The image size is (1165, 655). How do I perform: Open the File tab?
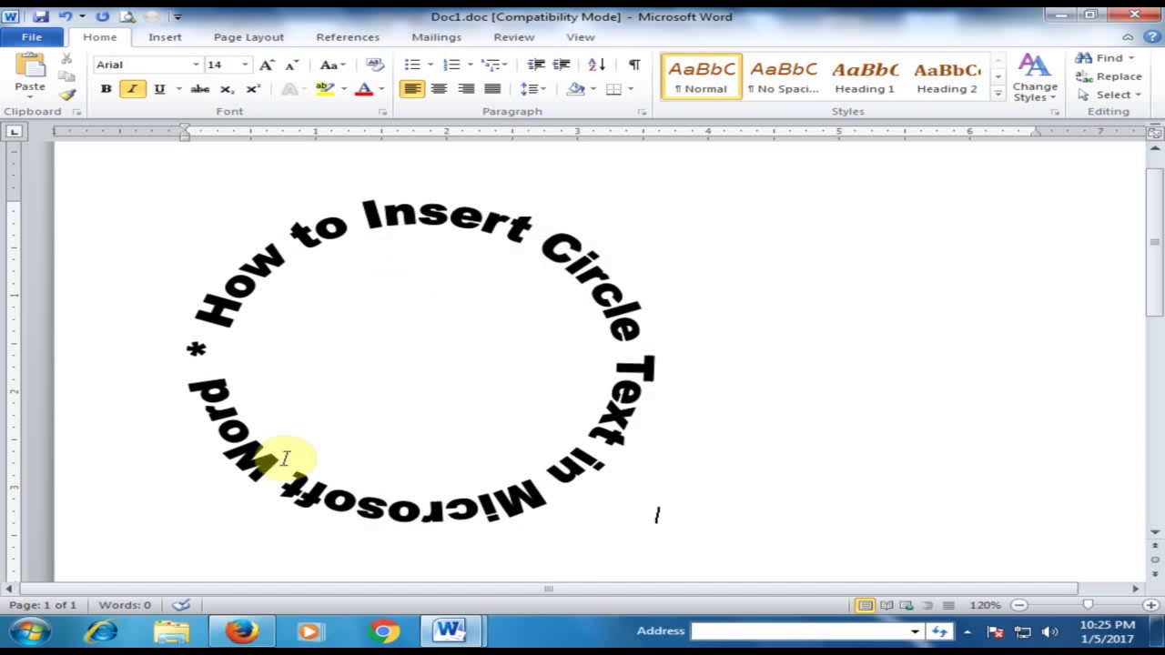(x=32, y=37)
